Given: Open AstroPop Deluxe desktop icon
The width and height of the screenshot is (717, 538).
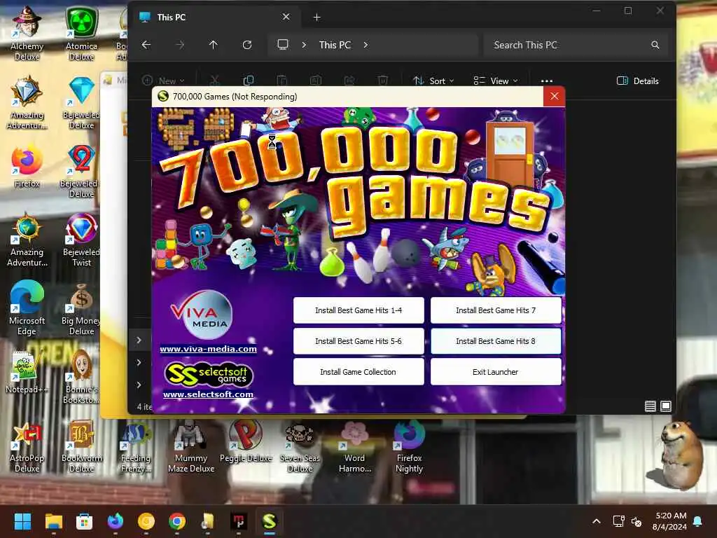Looking at the screenshot, I should (27, 446).
